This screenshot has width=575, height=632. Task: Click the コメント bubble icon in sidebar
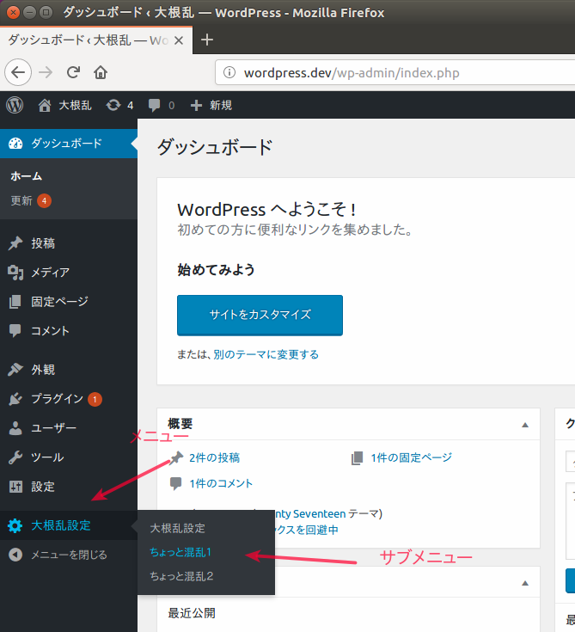click(x=15, y=330)
